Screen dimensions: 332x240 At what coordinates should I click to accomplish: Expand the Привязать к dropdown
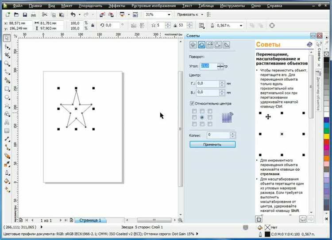[202, 15]
